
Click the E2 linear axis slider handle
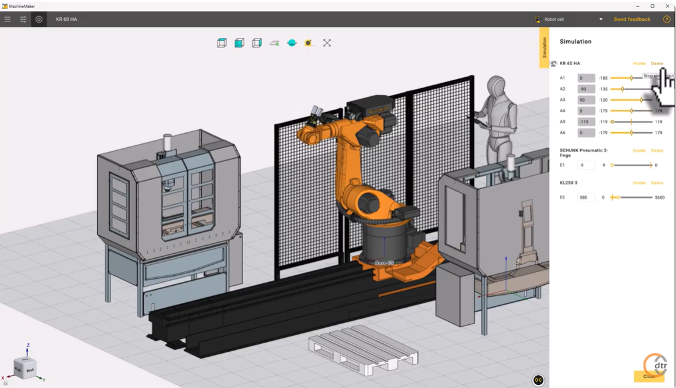click(x=618, y=197)
